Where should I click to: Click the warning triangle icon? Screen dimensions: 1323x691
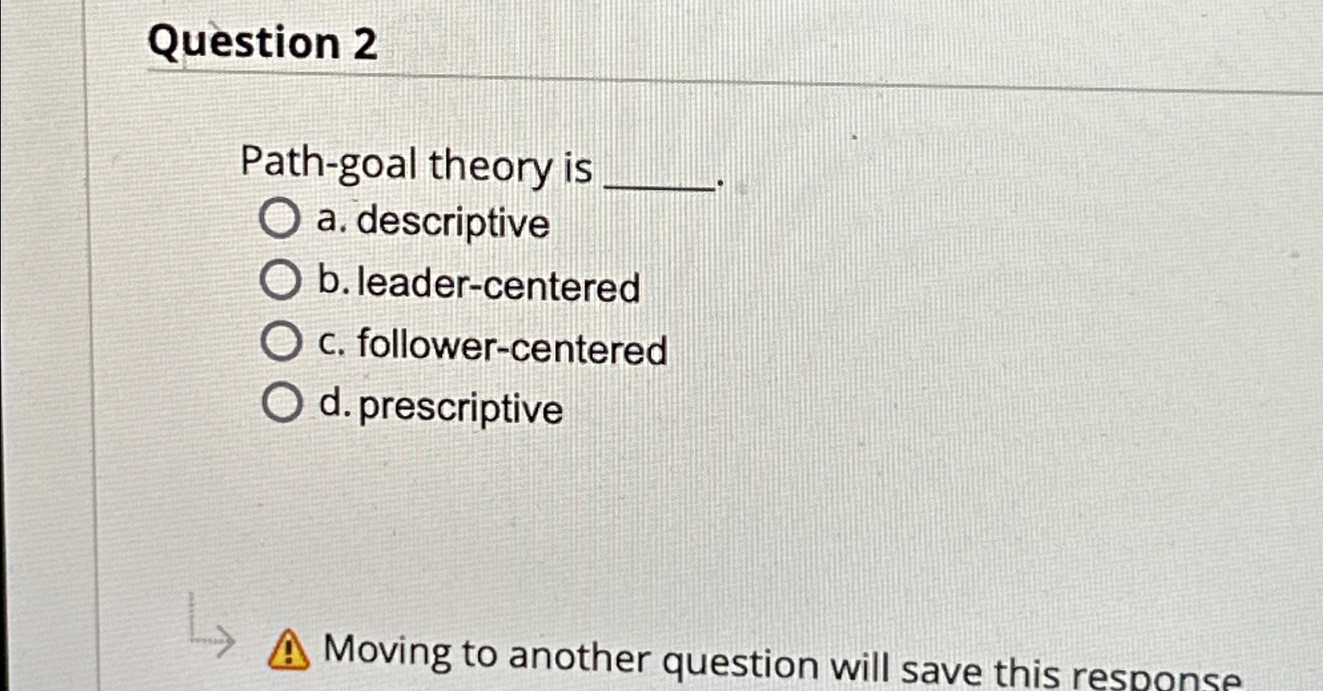(288, 650)
